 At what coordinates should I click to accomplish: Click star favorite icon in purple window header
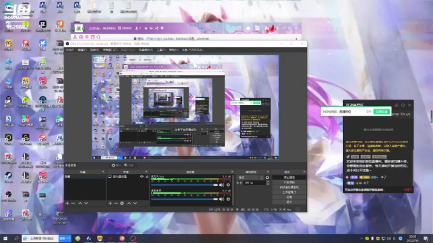[146, 28]
